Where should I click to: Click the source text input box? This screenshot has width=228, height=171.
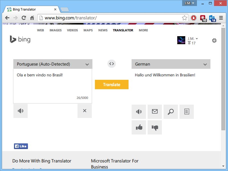(53, 86)
